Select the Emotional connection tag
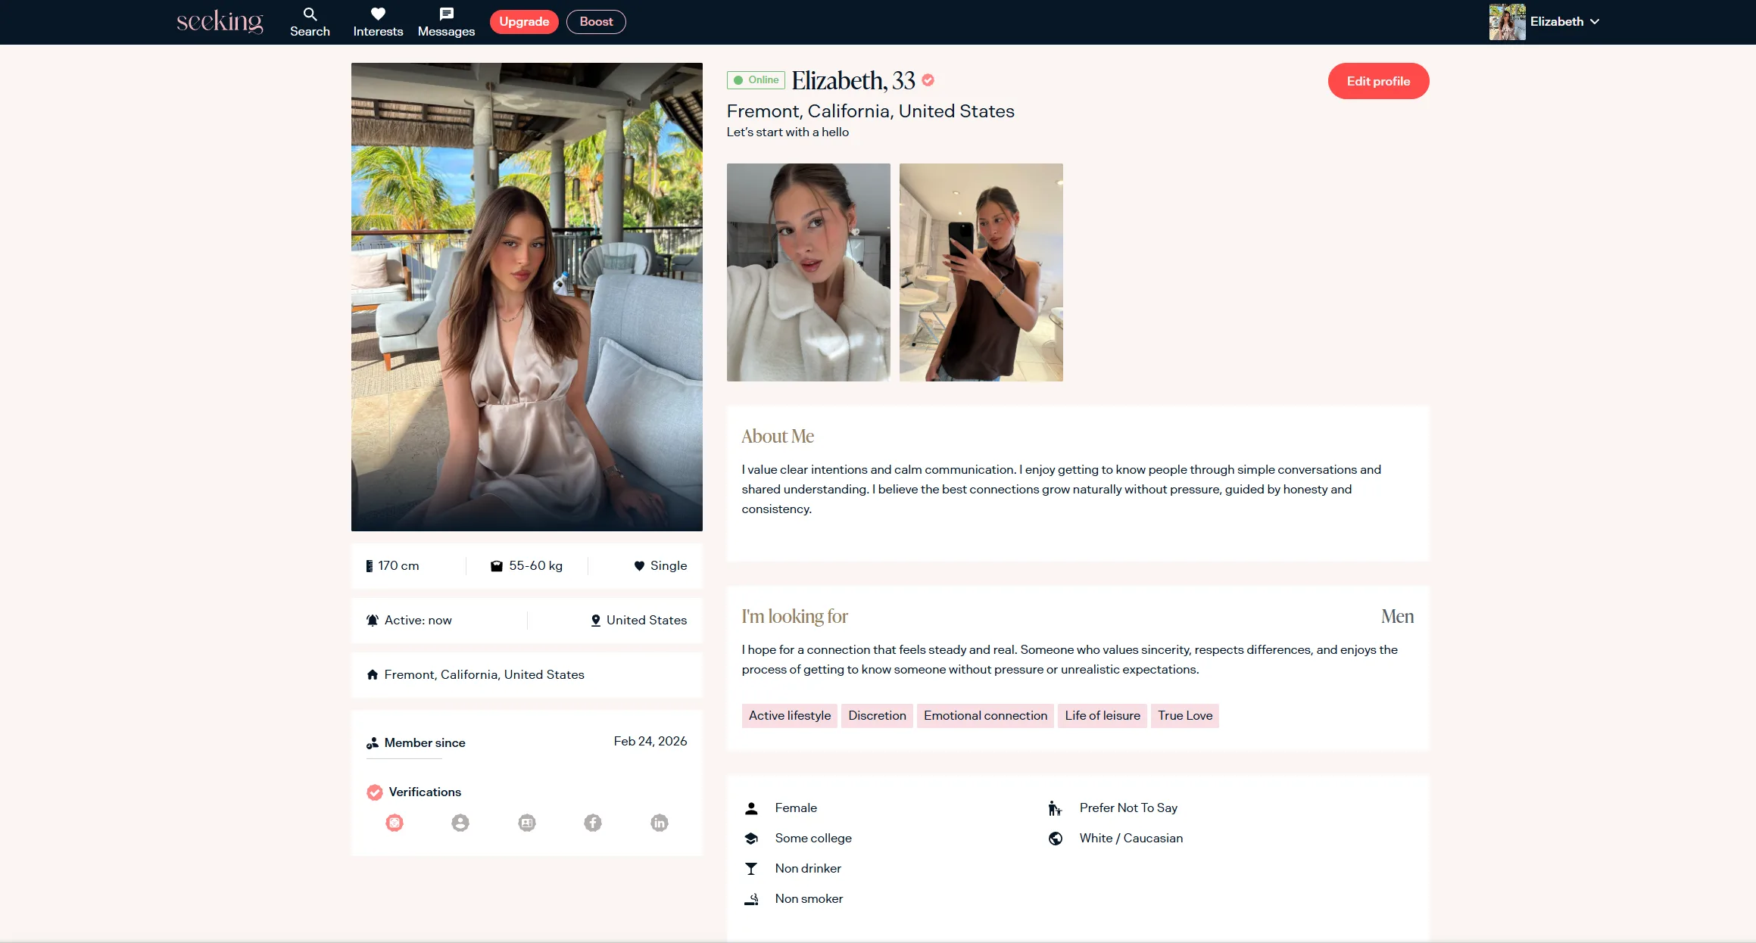 985,716
